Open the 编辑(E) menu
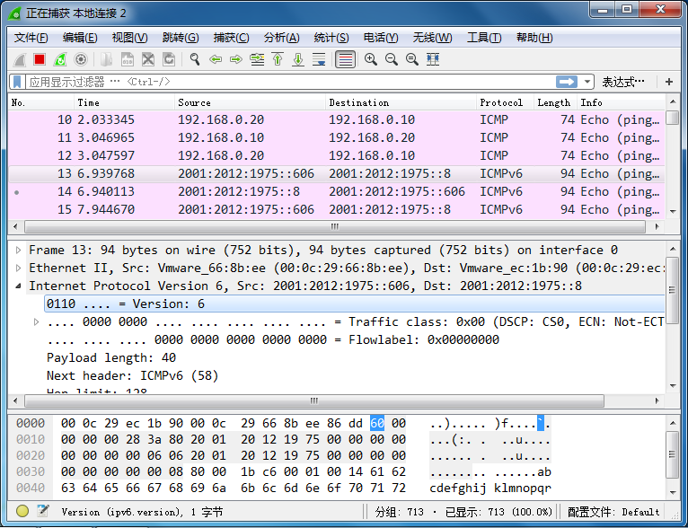Image resolution: width=688 pixels, height=528 pixels. pyautogui.click(x=80, y=38)
